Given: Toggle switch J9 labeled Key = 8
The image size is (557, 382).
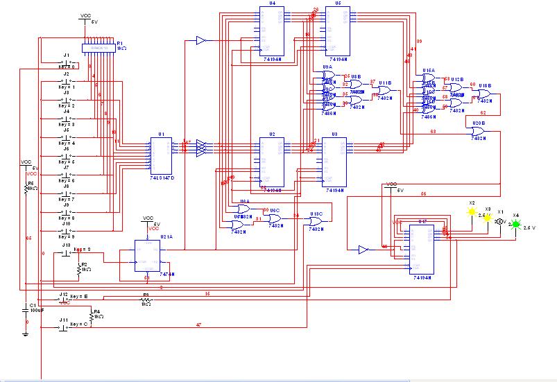Looking at the screenshot, I should click(67, 213).
